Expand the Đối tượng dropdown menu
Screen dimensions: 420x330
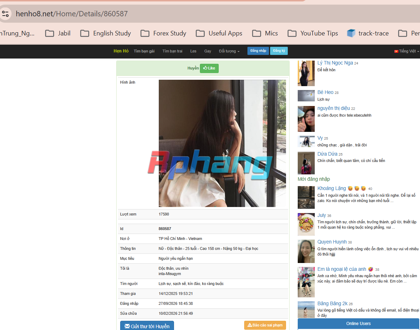point(229,51)
